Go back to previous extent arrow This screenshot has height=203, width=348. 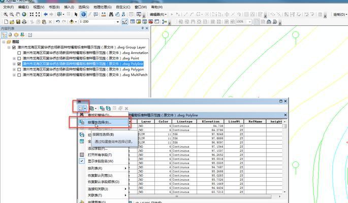46,14
